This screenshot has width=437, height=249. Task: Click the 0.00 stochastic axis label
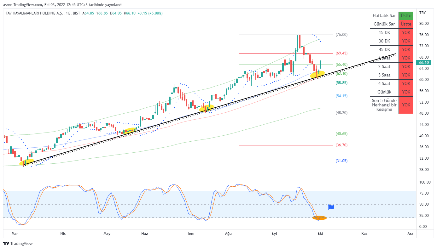423,227
